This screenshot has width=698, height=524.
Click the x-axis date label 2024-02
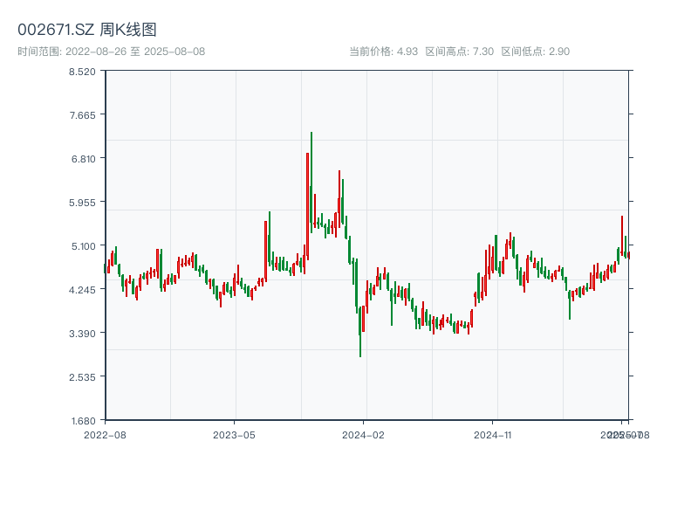(x=363, y=435)
